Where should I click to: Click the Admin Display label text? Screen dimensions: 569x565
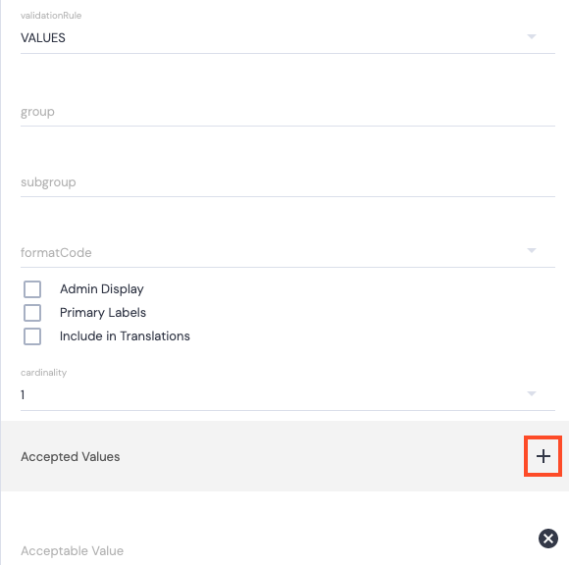click(102, 289)
